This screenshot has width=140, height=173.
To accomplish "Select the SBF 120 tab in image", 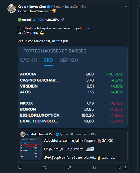I will (x=69, y=60).
